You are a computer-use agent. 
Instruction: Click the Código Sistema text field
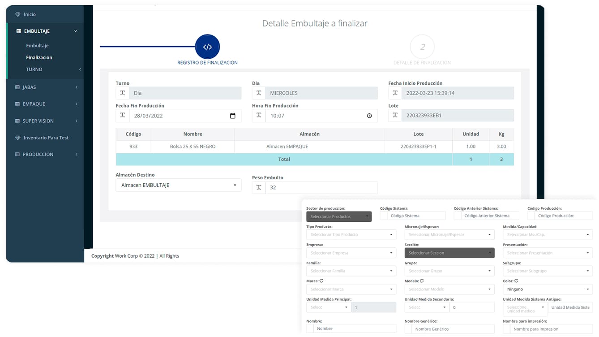coord(415,216)
